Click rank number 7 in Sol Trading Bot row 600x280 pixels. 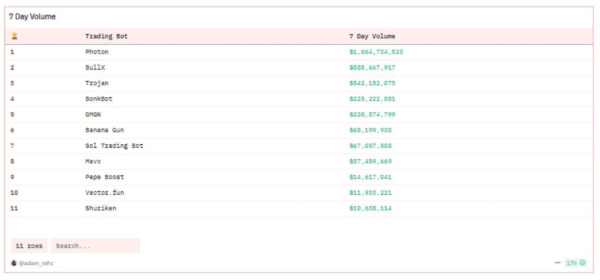(x=12, y=146)
